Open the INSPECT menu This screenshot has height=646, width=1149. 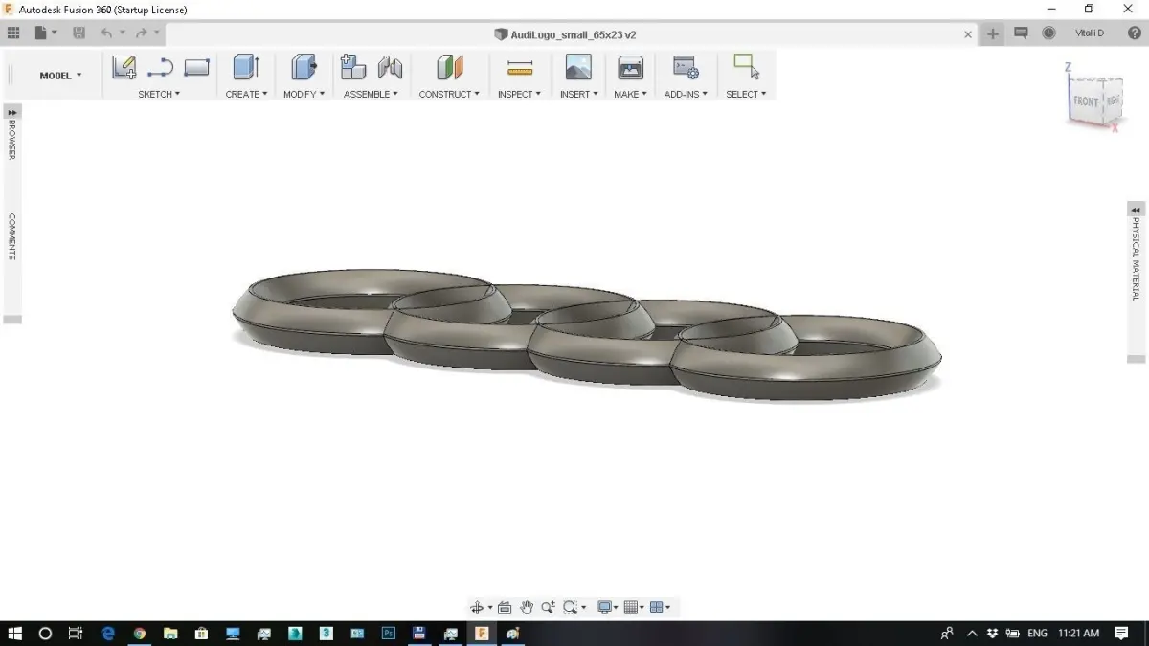click(x=519, y=94)
